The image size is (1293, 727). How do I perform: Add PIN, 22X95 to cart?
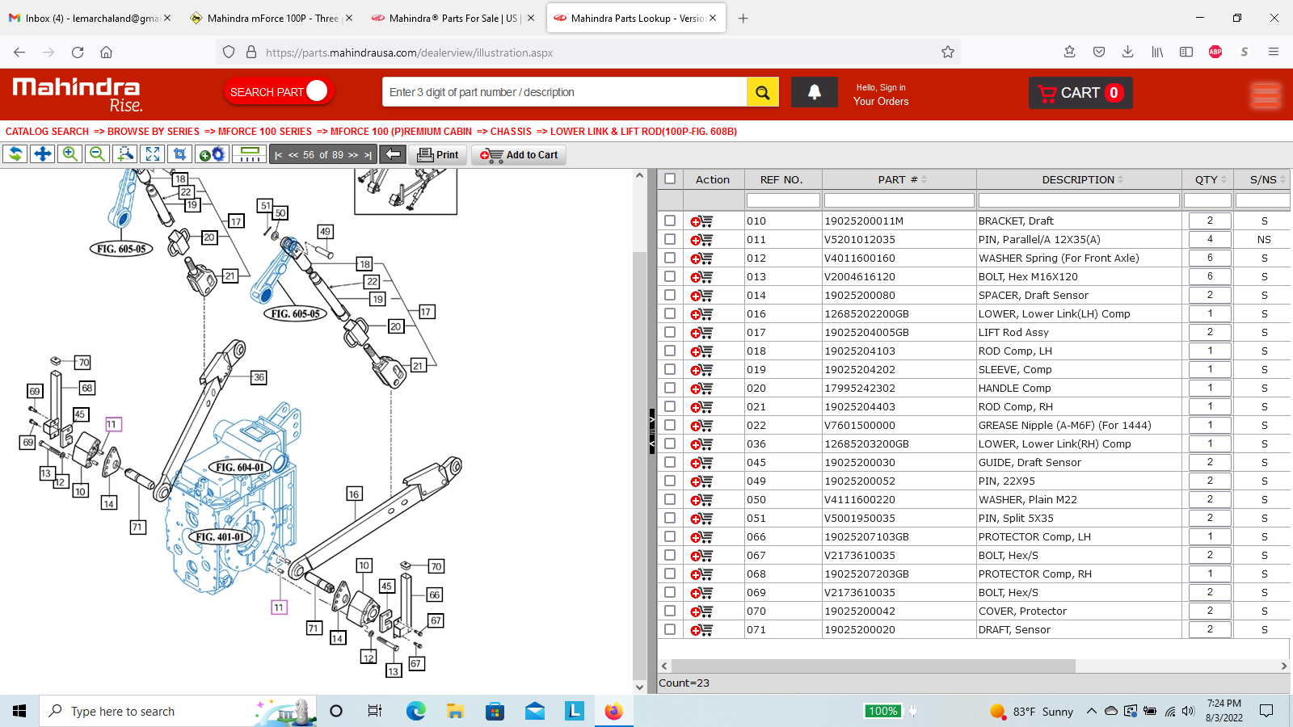click(x=701, y=481)
